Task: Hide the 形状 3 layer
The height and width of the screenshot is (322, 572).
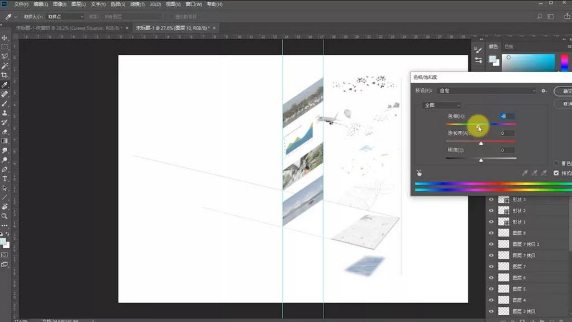Action: [x=491, y=200]
